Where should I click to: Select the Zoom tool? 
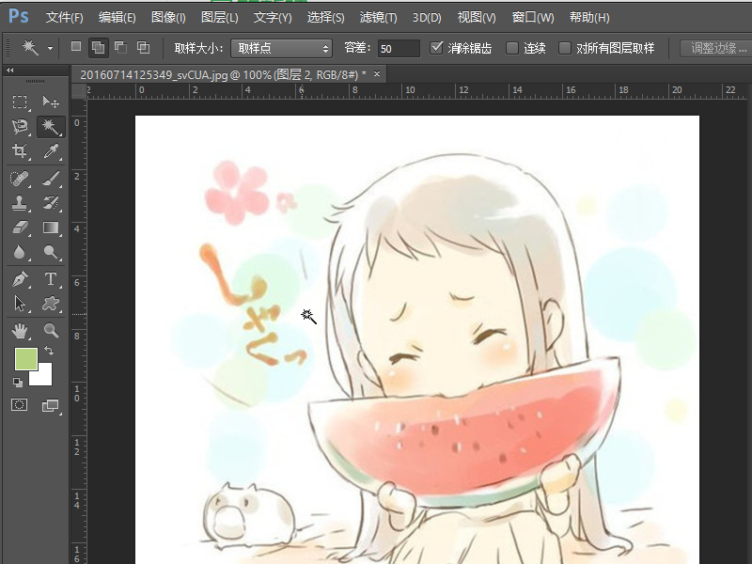51,331
